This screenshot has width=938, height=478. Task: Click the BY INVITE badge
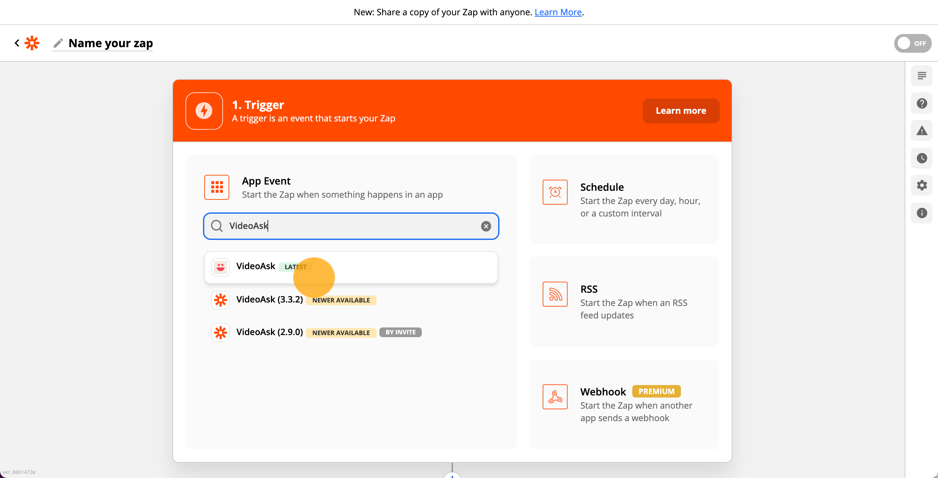(401, 332)
